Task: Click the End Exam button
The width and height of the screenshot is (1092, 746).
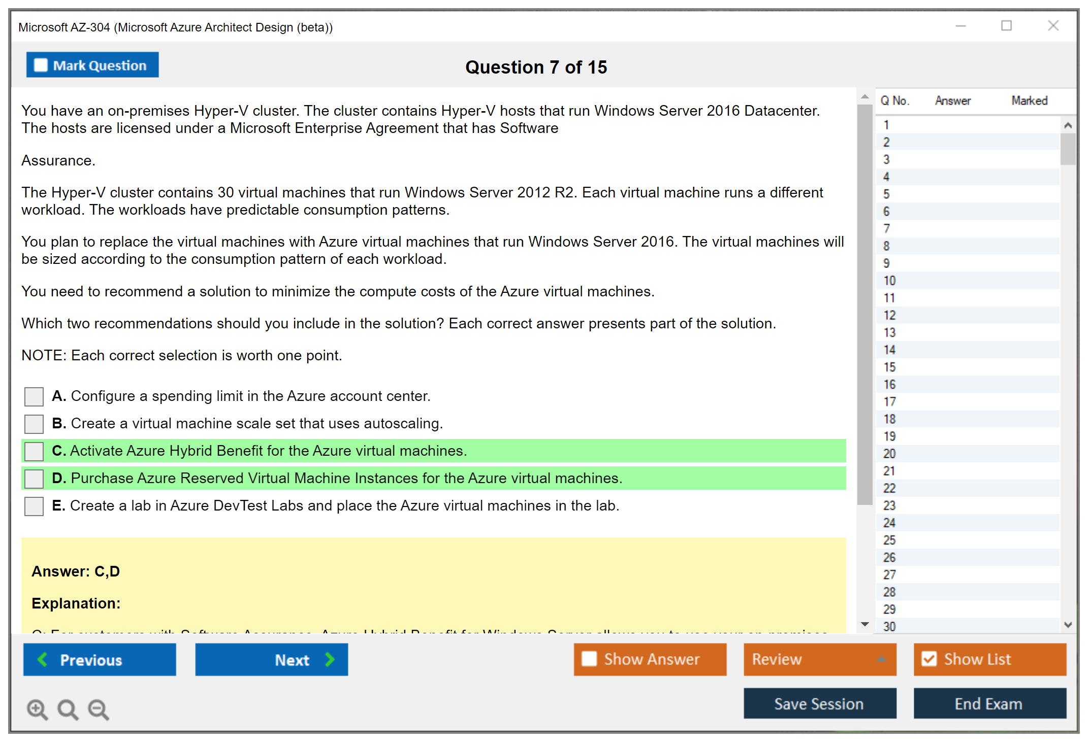Action: [x=989, y=703]
